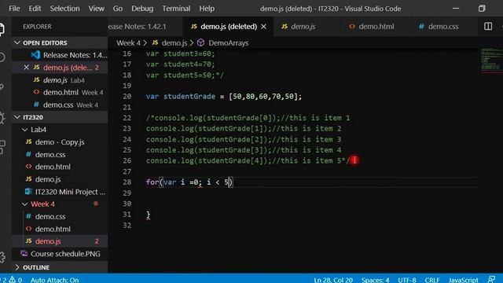Viewport: 503px width, 283px height.
Task: Click the code minimap
Action: tap(491, 61)
